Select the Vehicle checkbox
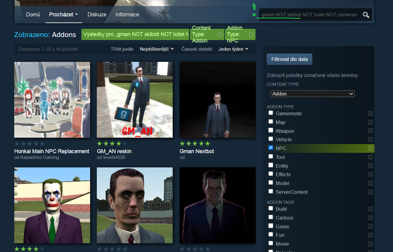 pyautogui.click(x=271, y=139)
